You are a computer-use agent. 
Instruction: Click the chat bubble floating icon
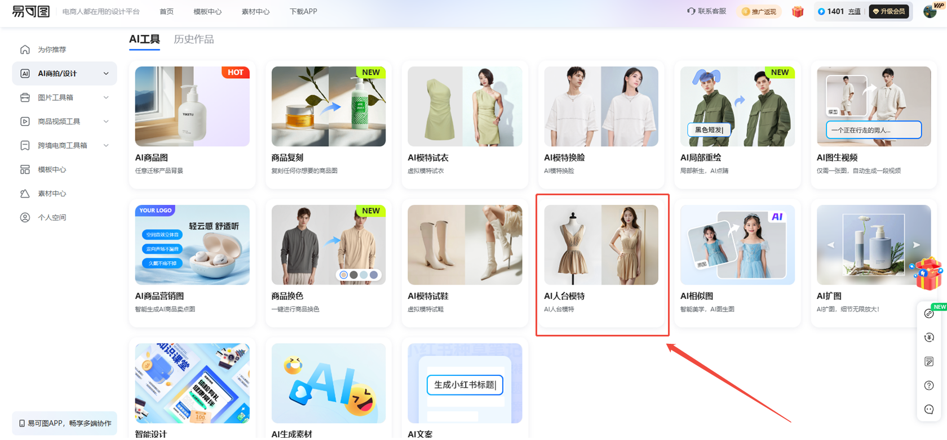(930, 409)
